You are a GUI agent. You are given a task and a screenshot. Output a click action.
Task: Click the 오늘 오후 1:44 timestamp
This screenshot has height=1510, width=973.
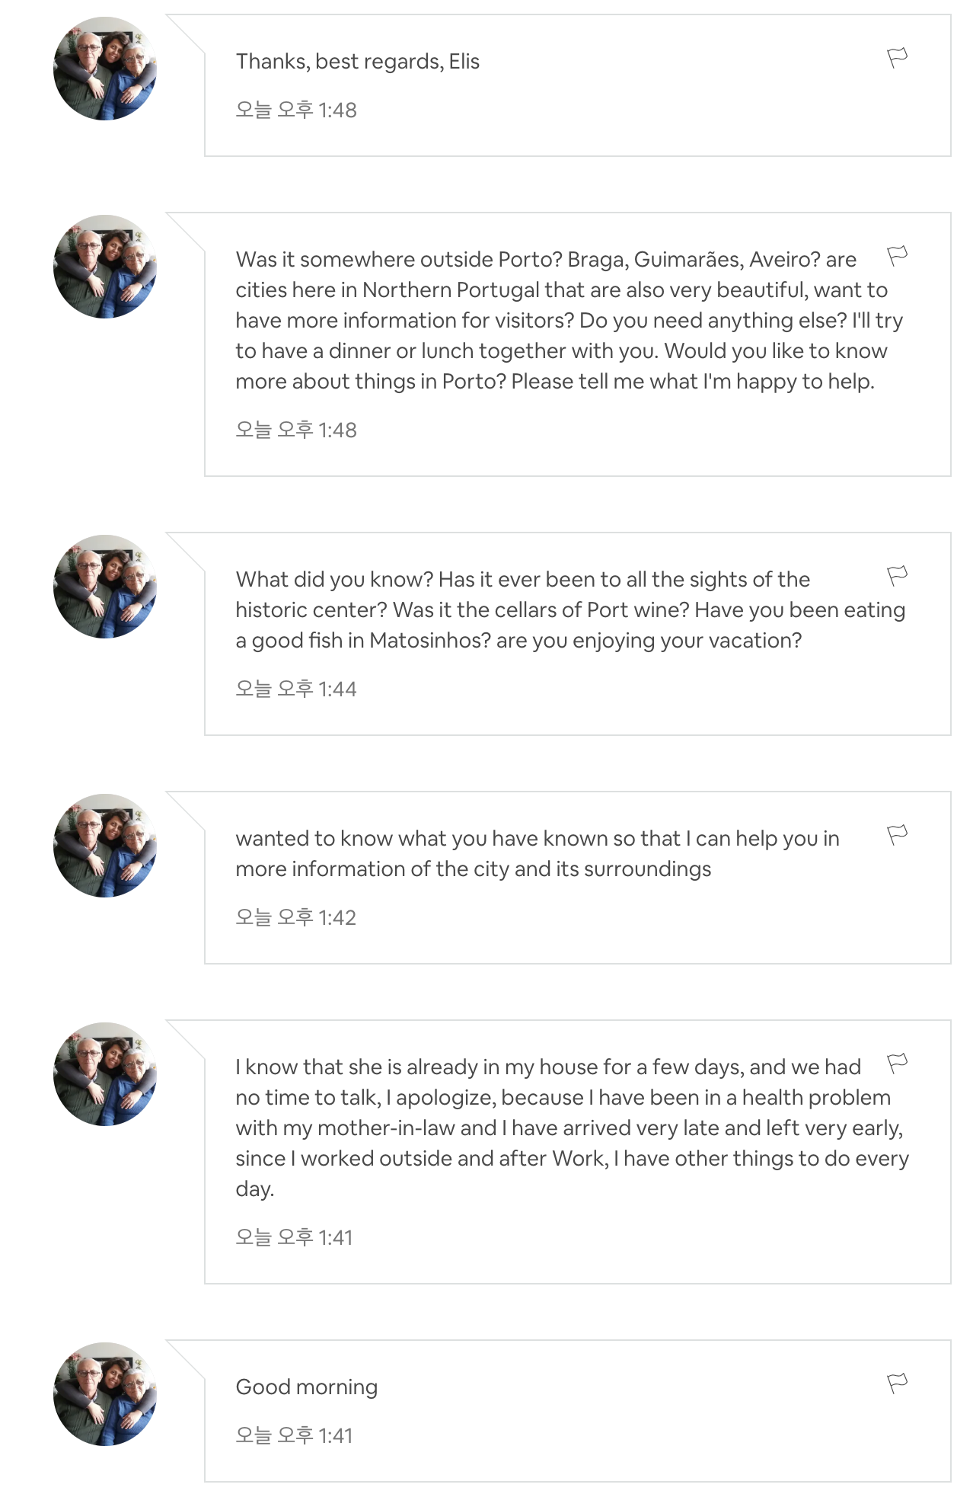[295, 689]
